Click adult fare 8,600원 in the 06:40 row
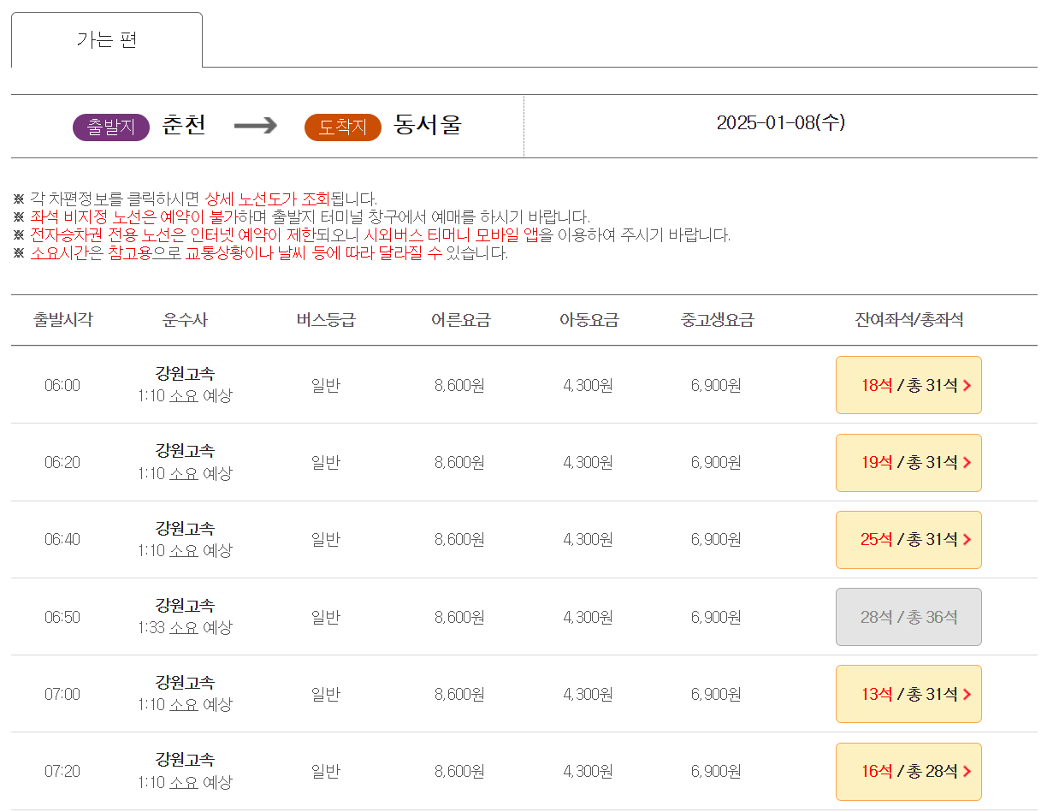Viewport: 1053px width, 812px height. pos(460,540)
